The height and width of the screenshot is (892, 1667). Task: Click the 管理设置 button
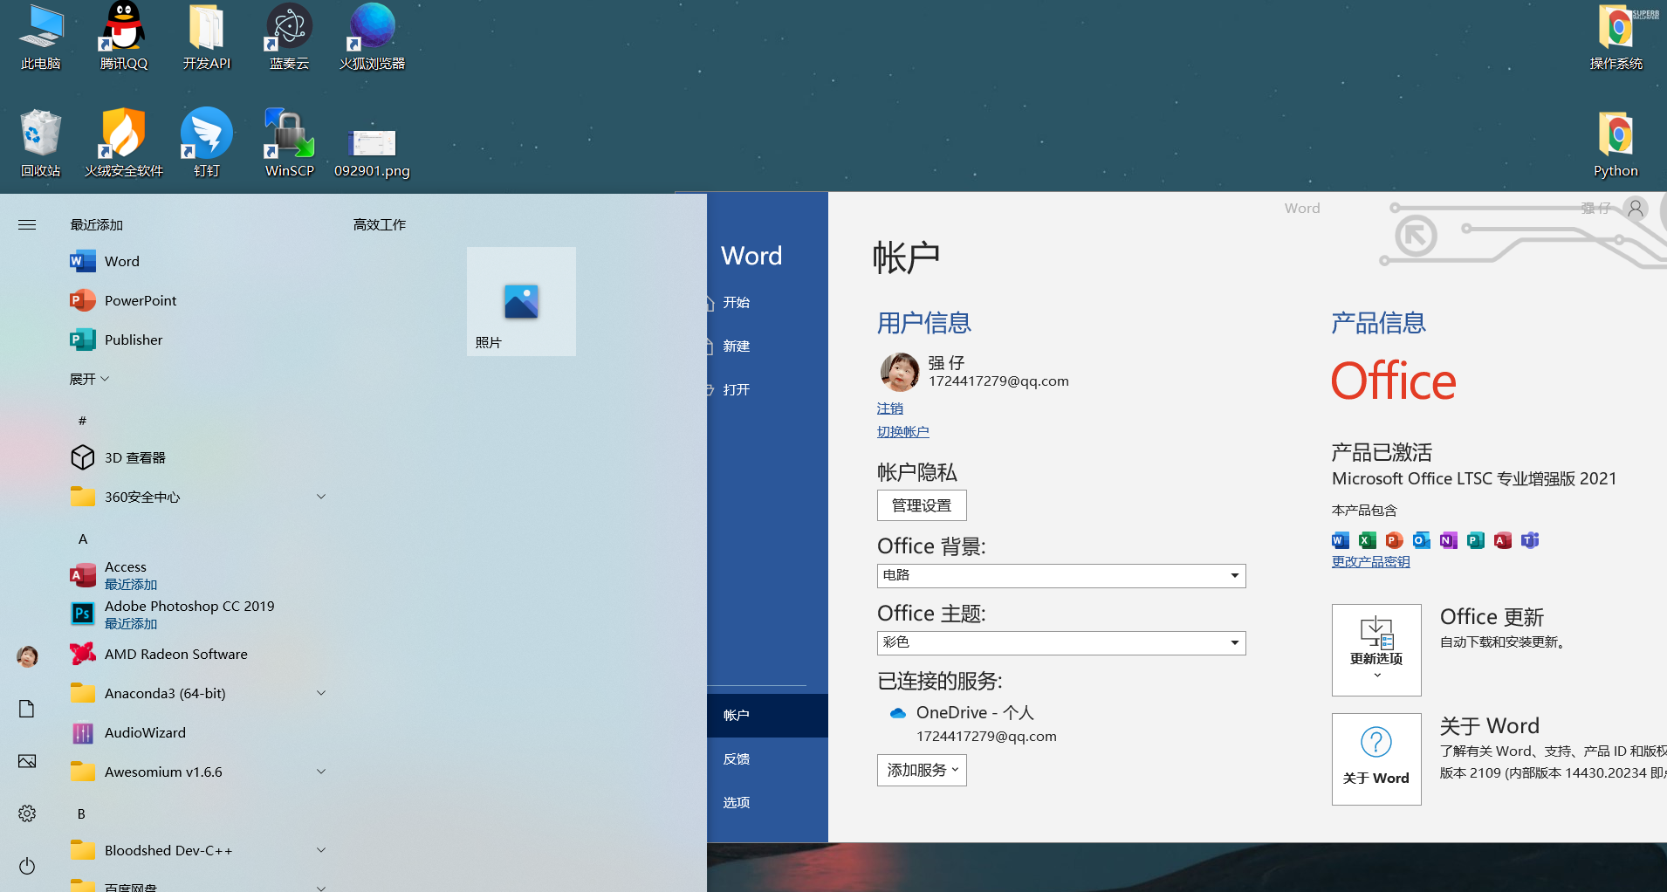(x=921, y=504)
